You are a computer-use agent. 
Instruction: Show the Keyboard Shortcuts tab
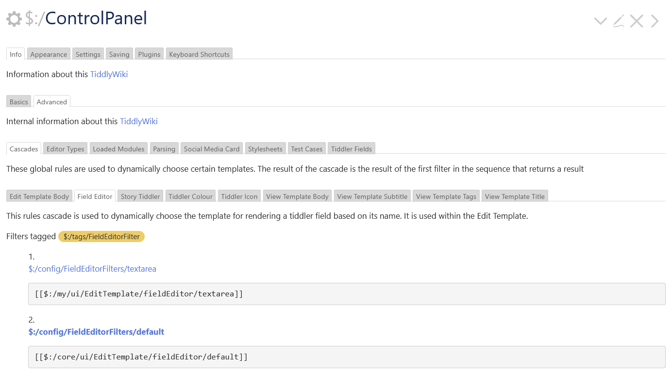pos(199,54)
